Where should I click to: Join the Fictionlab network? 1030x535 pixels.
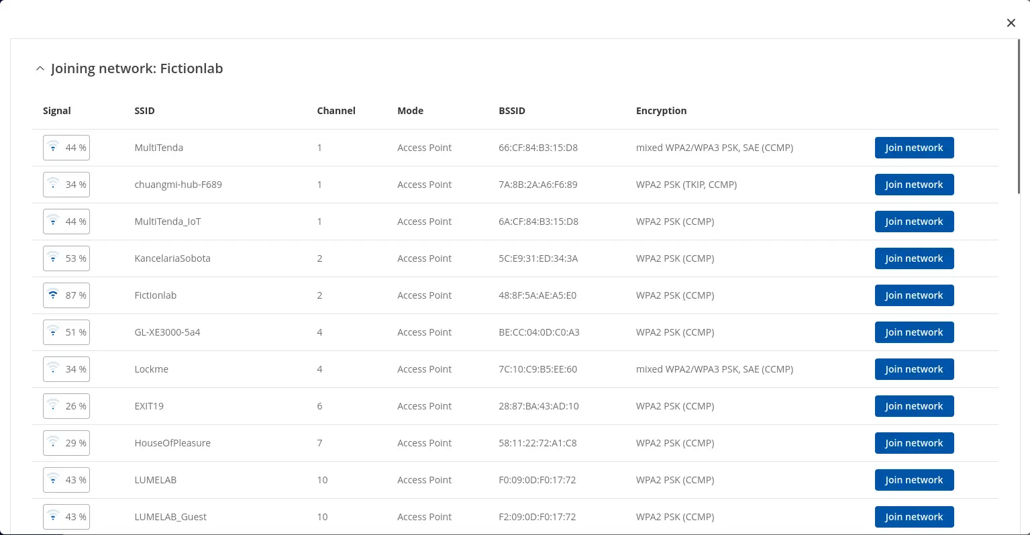pyautogui.click(x=913, y=295)
